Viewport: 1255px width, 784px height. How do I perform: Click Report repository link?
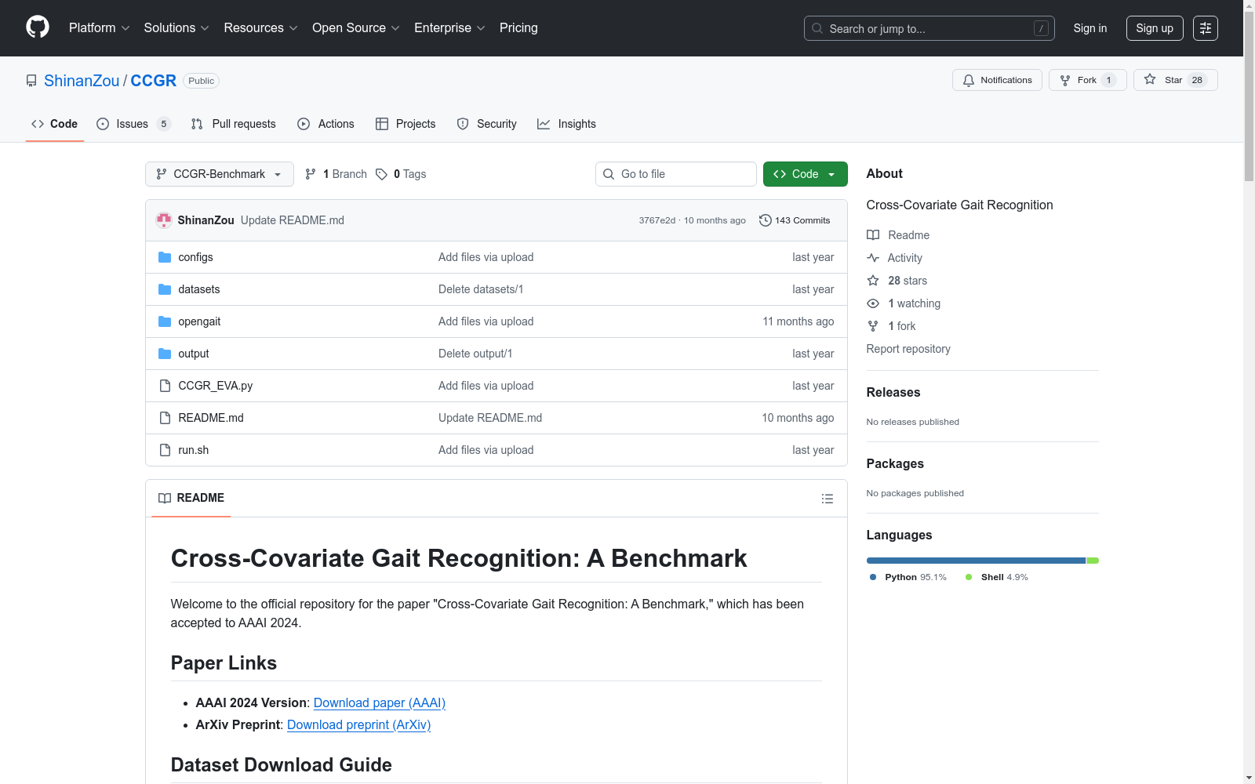pyautogui.click(x=908, y=349)
